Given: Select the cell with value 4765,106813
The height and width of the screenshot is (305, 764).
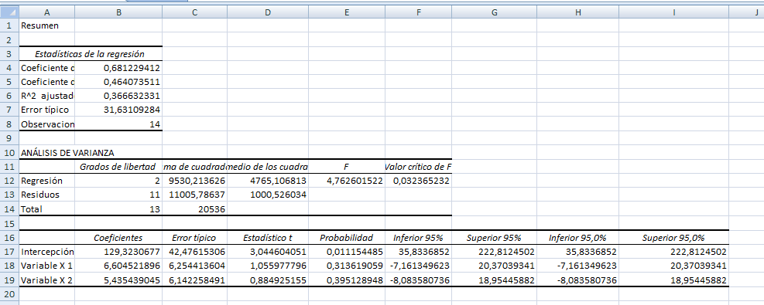Looking at the screenshot, I should [268, 181].
